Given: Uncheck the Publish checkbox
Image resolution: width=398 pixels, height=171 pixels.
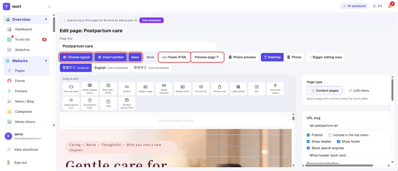Looking at the screenshot, I should click(x=308, y=135).
